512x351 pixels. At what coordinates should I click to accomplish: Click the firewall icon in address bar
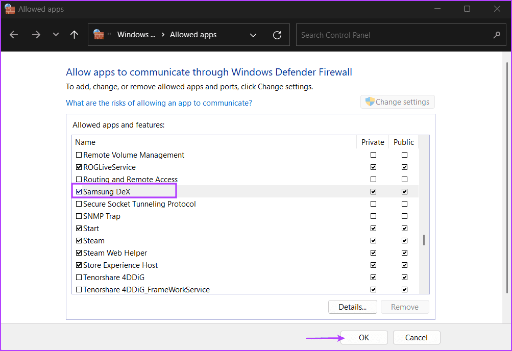pos(99,34)
